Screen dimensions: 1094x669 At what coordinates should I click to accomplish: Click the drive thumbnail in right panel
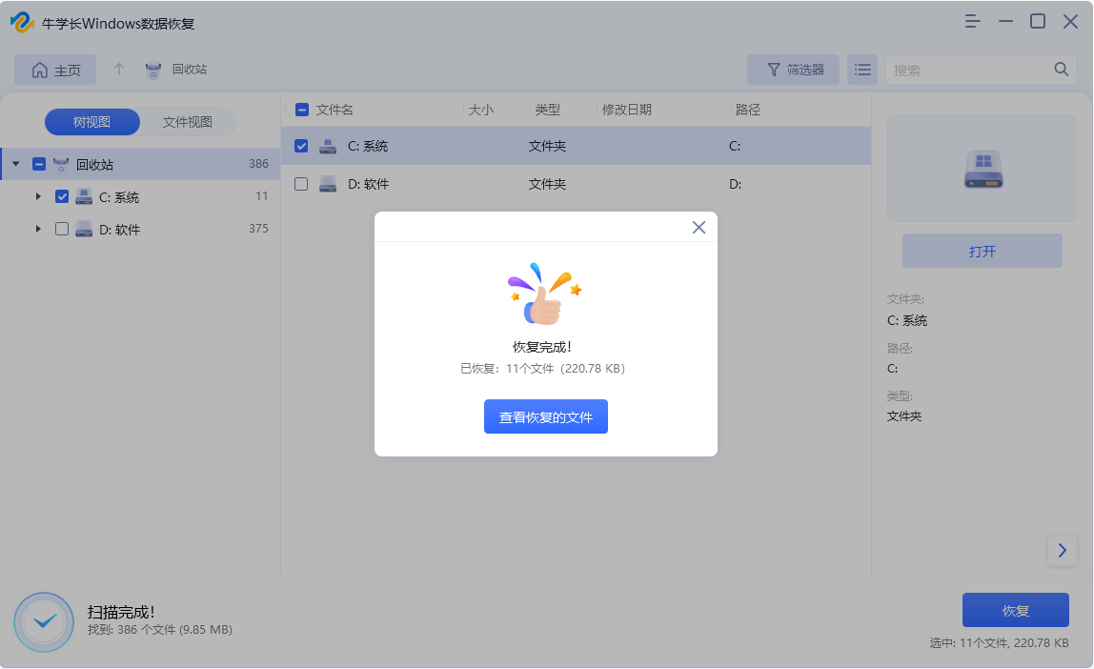[x=982, y=169]
